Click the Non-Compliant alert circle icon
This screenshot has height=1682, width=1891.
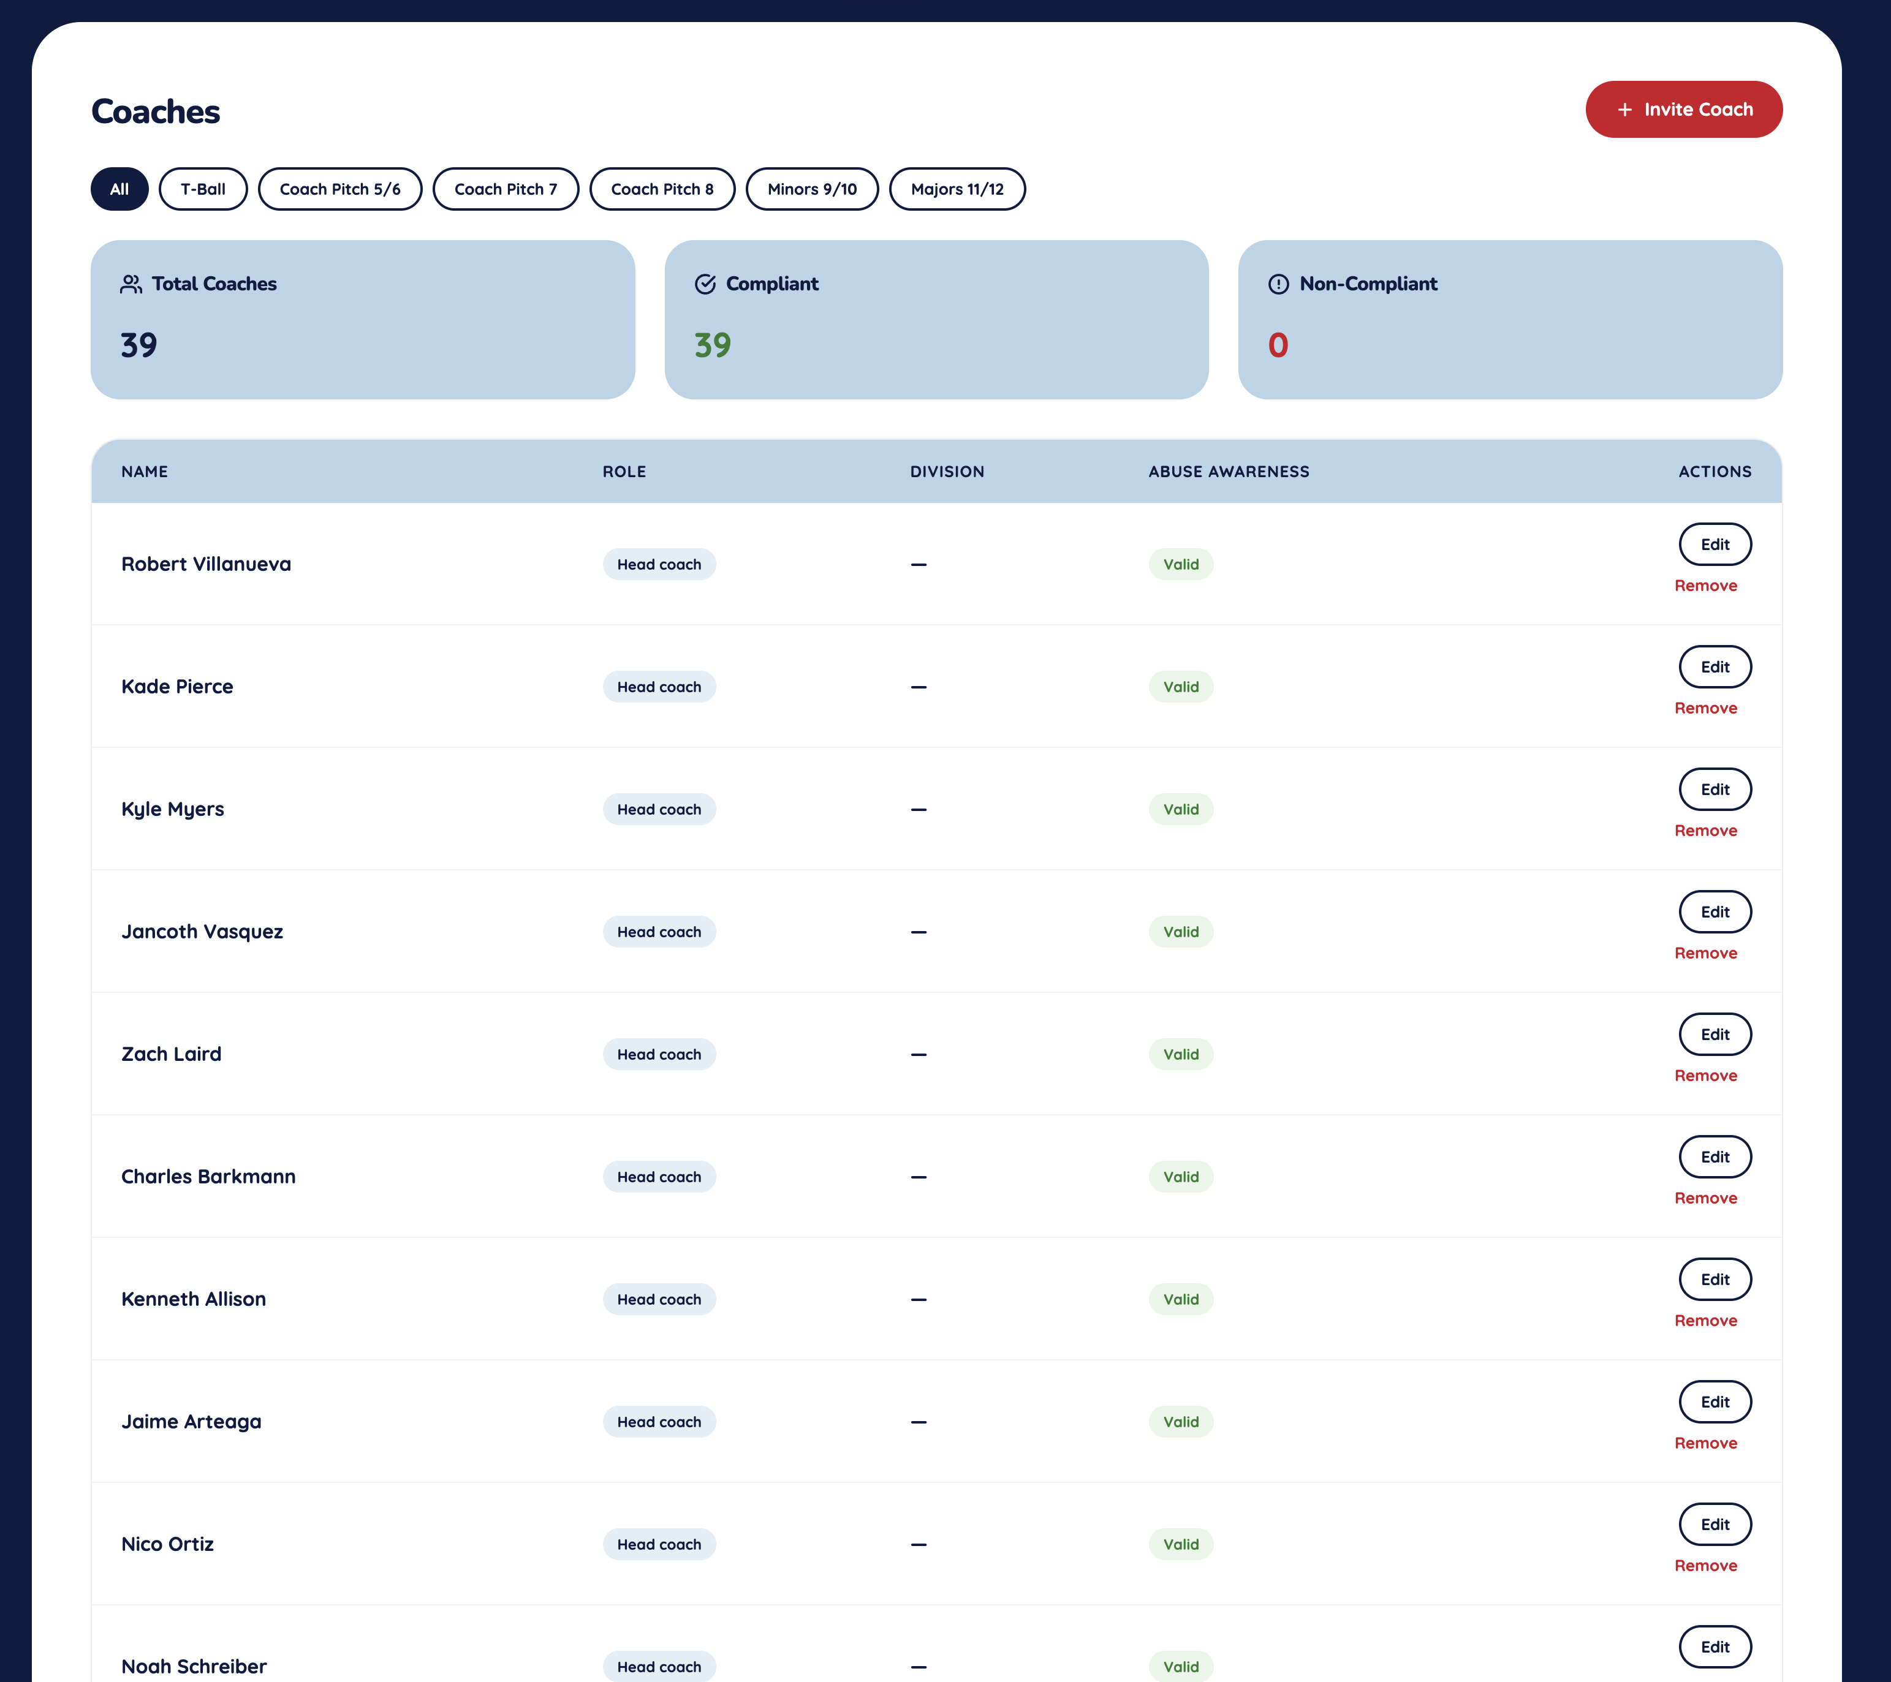pos(1278,284)
